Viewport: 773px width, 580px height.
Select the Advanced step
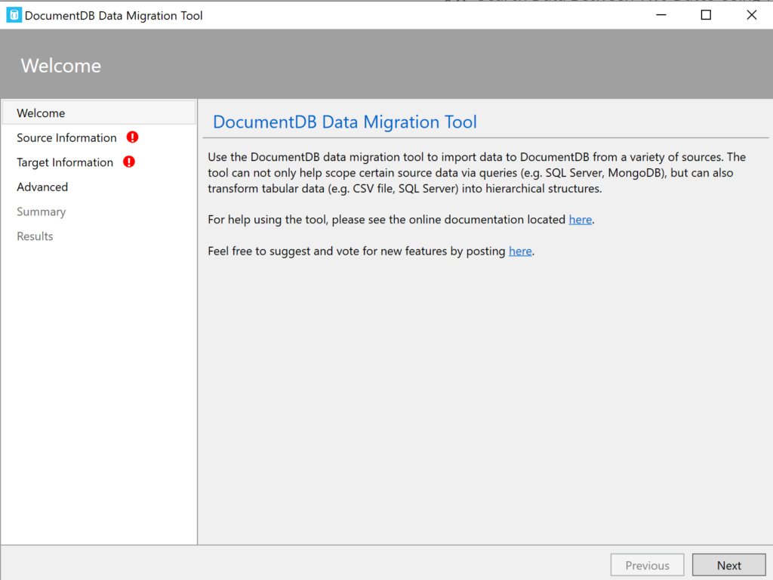click(x=42, y=187)
